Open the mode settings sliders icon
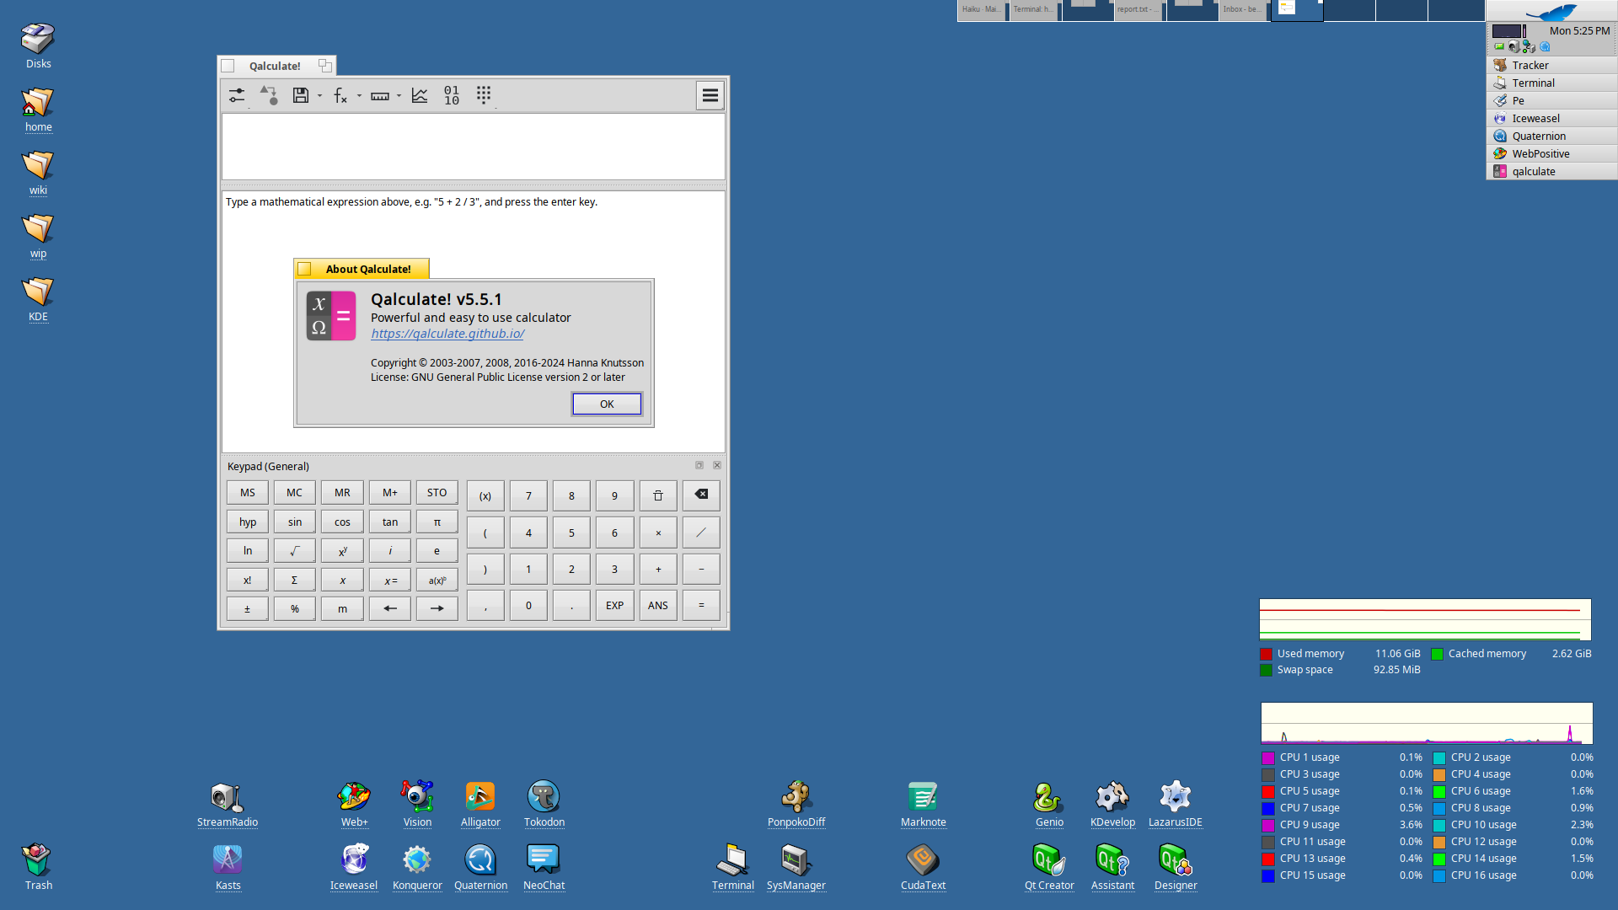The height and width of the screenshot is (910, 1618). coord(237,95)
